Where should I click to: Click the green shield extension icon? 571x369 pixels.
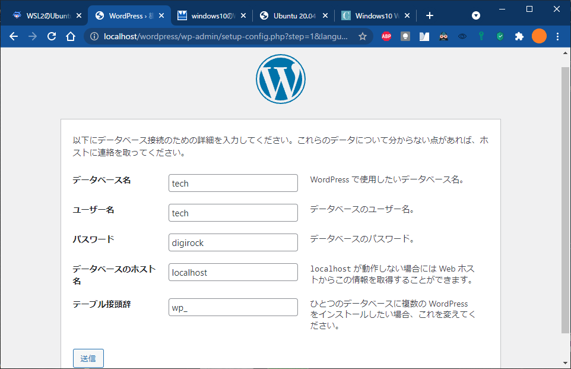click(500, 36)
